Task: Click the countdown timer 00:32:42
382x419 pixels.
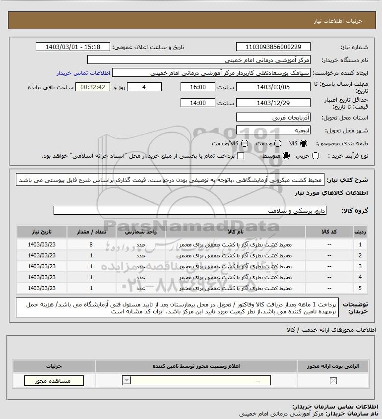Action: tap(93, 87)
